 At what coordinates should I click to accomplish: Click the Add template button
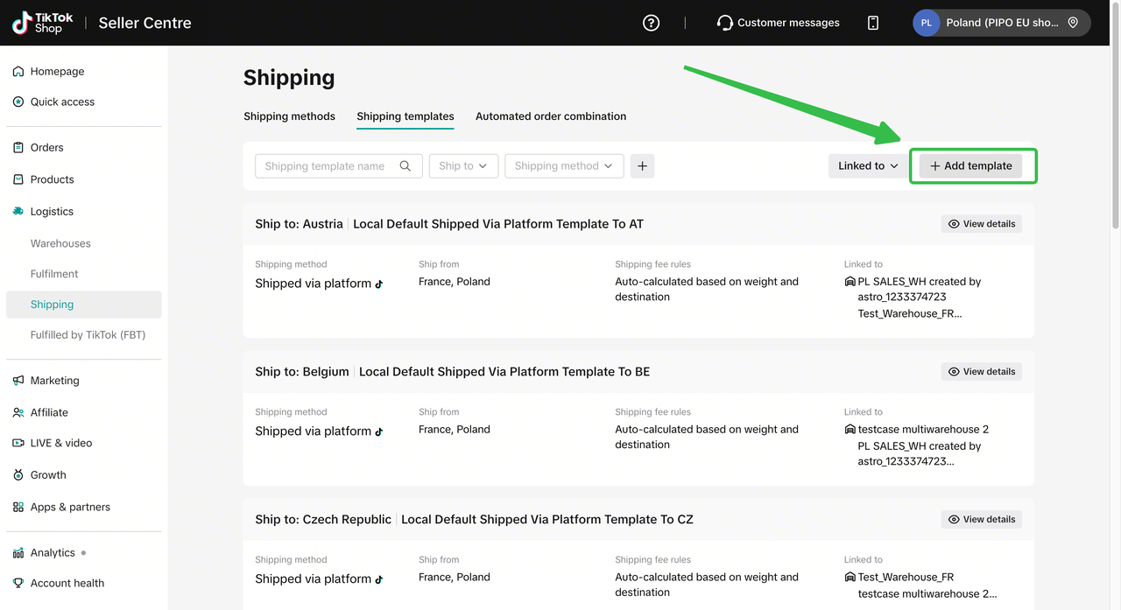tap(970, 166)
